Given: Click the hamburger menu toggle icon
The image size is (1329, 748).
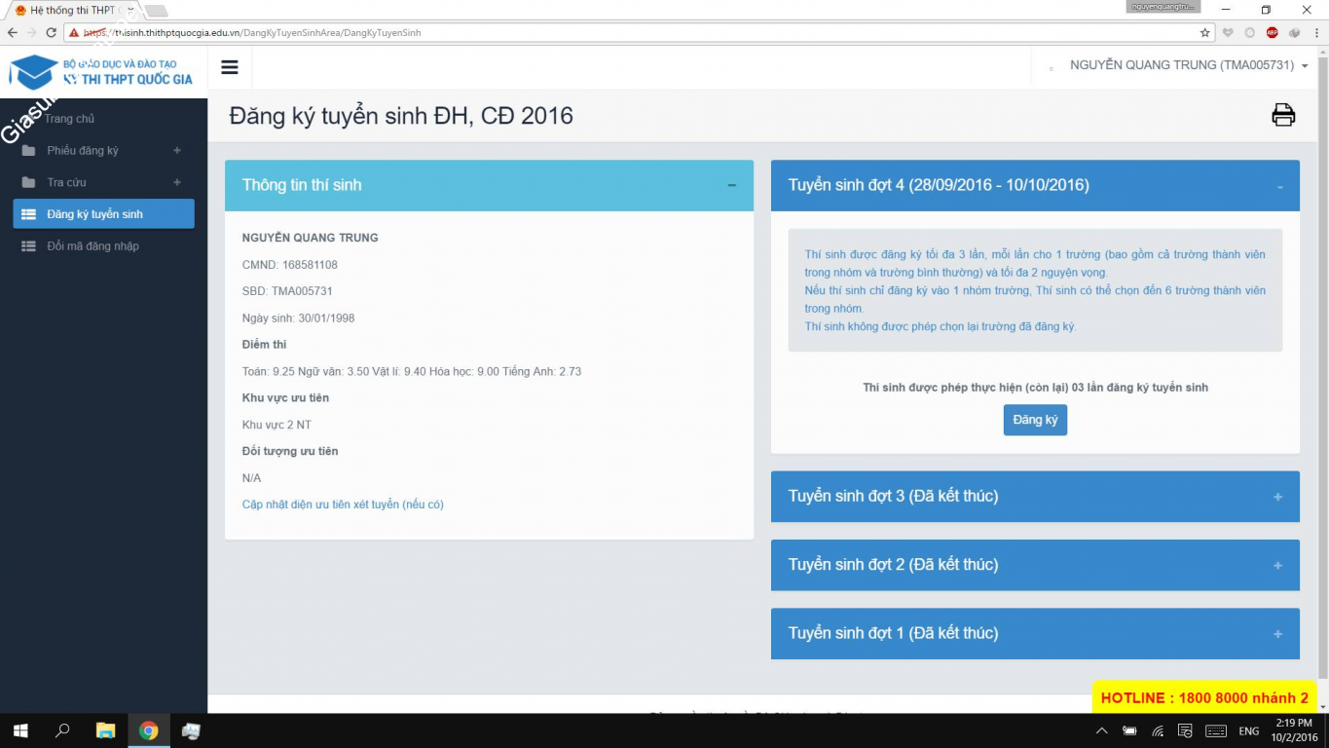Looking at the screenshot, I should 230,67.
